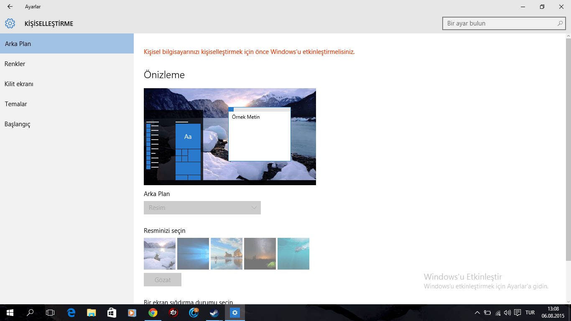The height and width of the screenshot is (321, 571).
Task: Click the Önizleme desktop preview image
Action: [x=230, y=137]
